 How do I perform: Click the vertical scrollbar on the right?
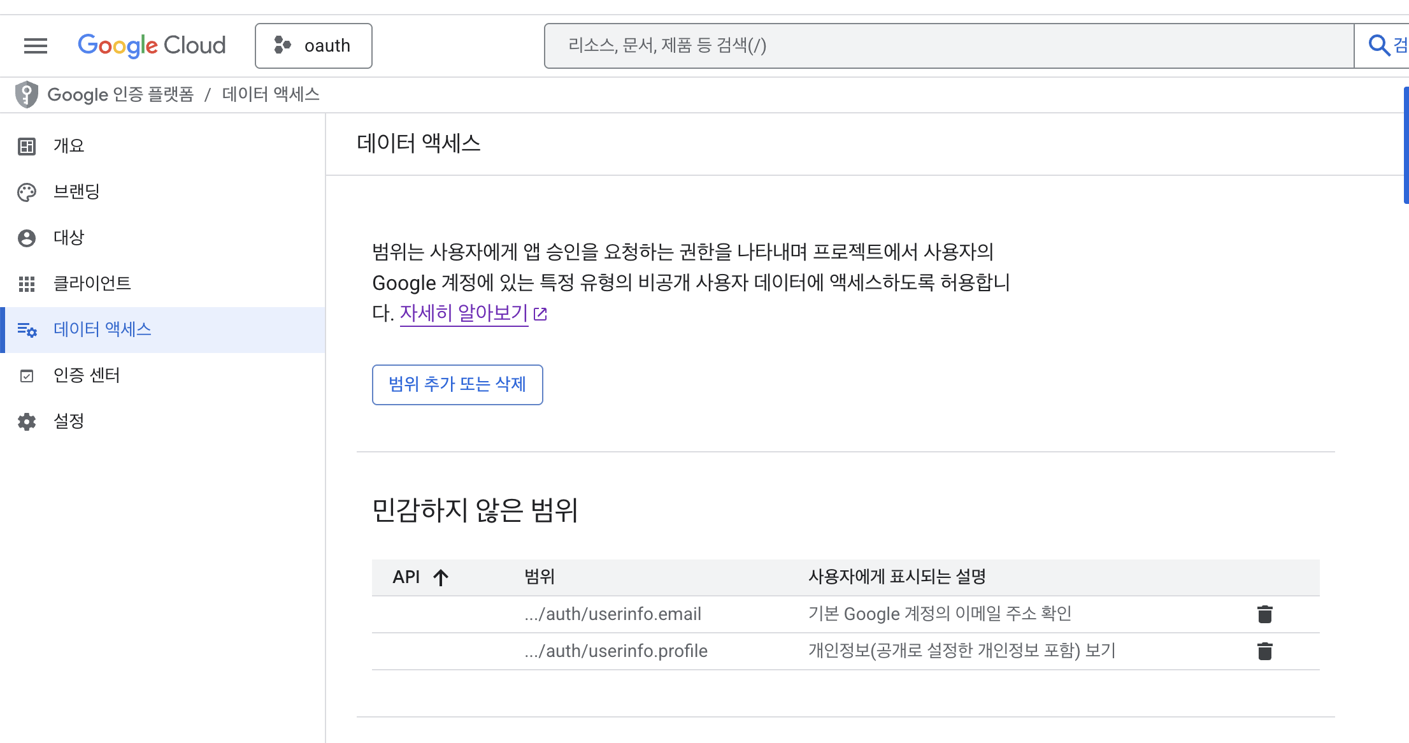click(x=1406, y=147)
